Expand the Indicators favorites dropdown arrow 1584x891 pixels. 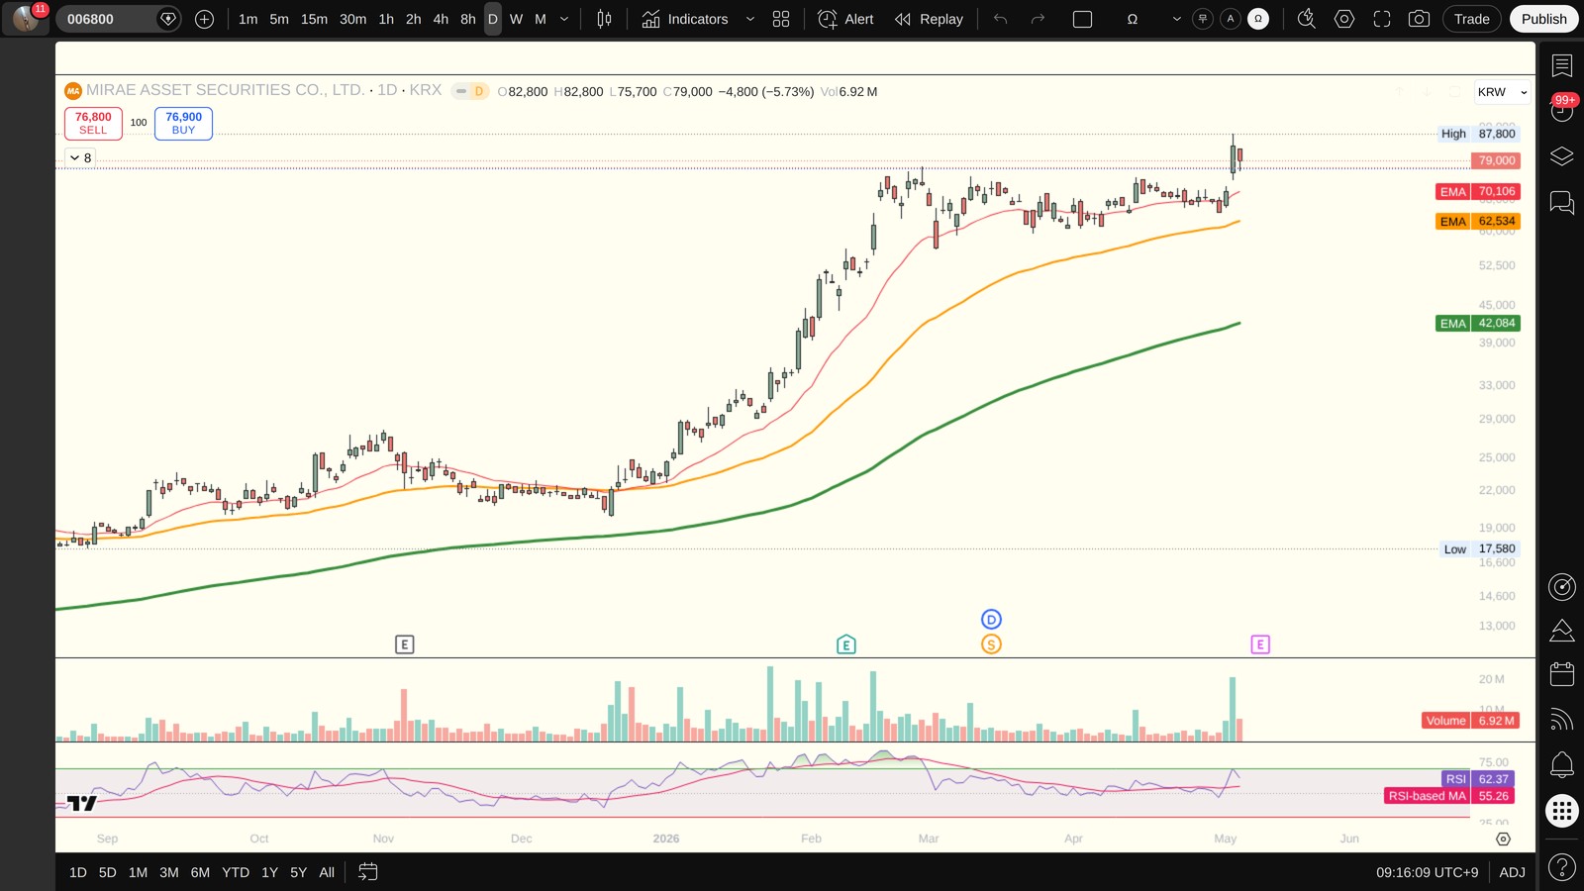click(749, 19)
